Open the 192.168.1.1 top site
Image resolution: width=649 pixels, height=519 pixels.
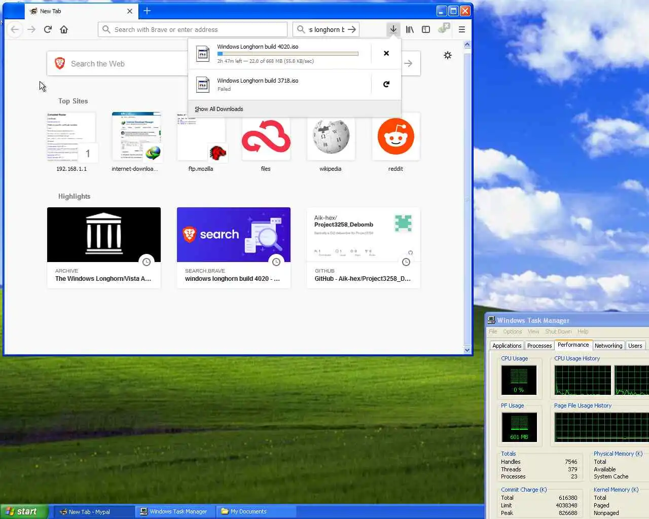click(71, 143)
